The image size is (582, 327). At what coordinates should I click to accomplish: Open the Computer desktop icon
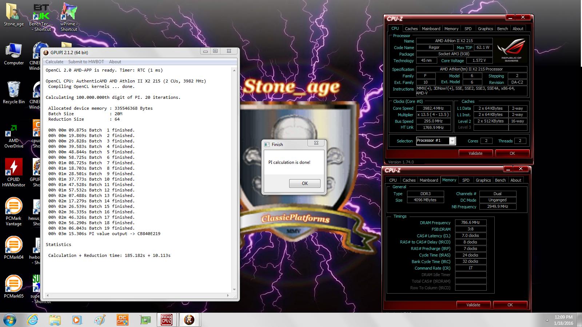tap(13, 54)
